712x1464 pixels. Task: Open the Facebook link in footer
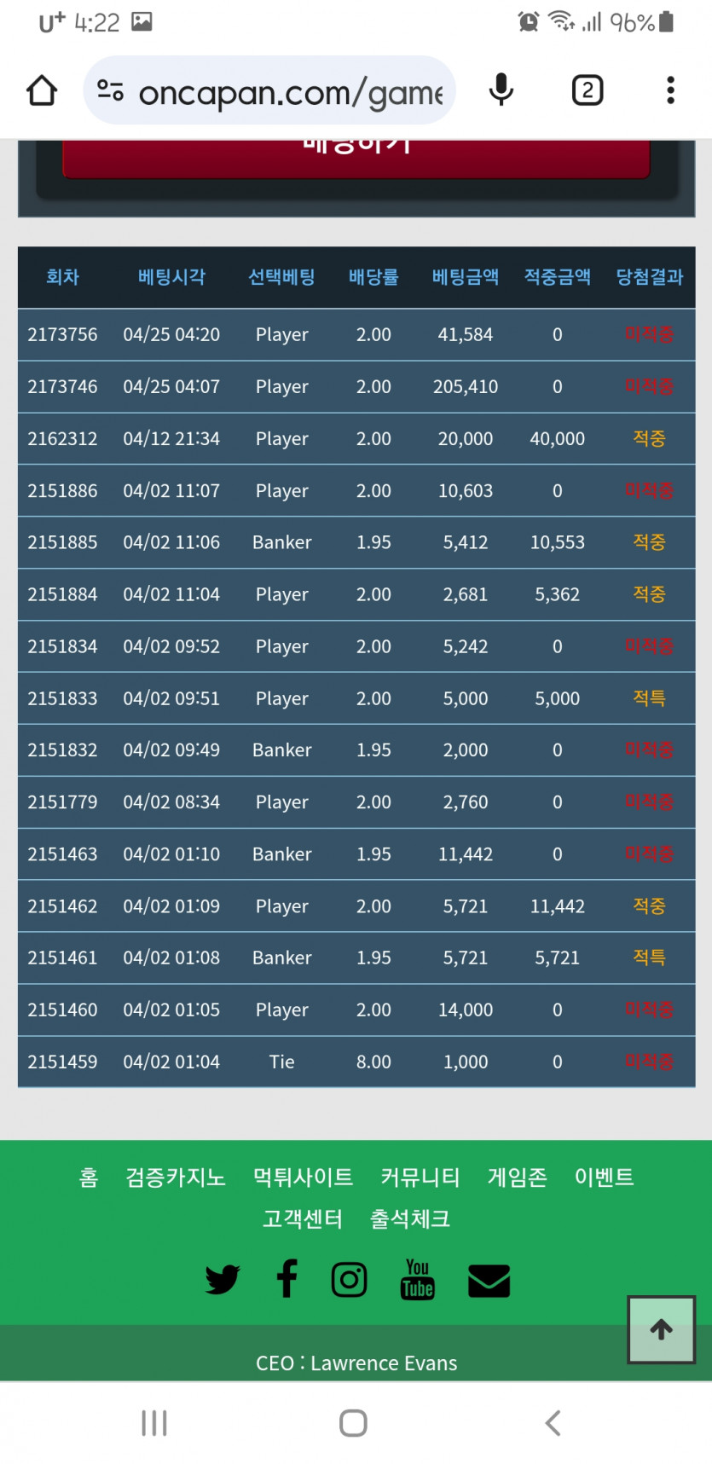click(287, 1279)
